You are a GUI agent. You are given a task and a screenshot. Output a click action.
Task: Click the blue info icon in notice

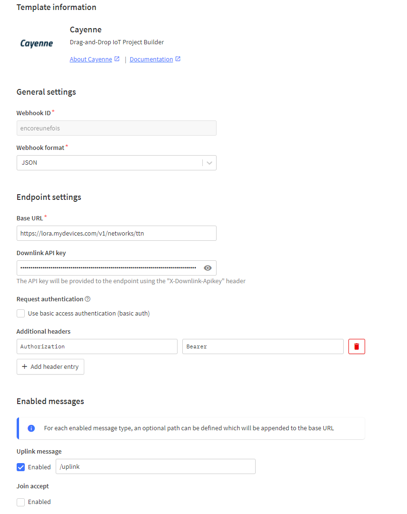[31, 428]
